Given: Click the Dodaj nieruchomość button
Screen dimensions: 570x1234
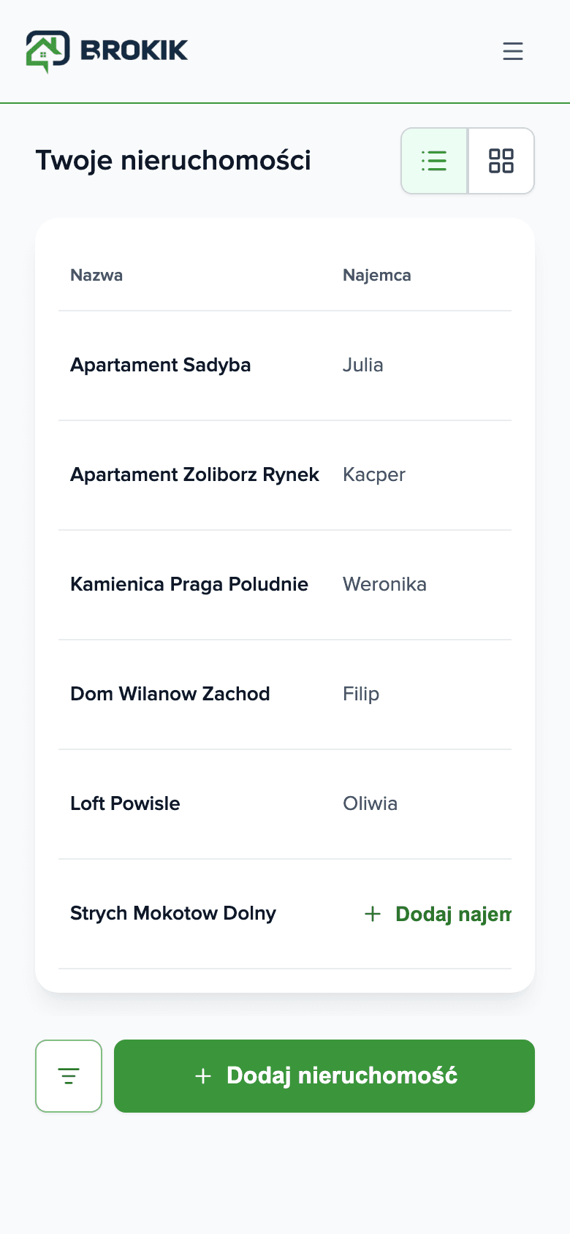Looking at the screenshot, I should [324, 1076].
